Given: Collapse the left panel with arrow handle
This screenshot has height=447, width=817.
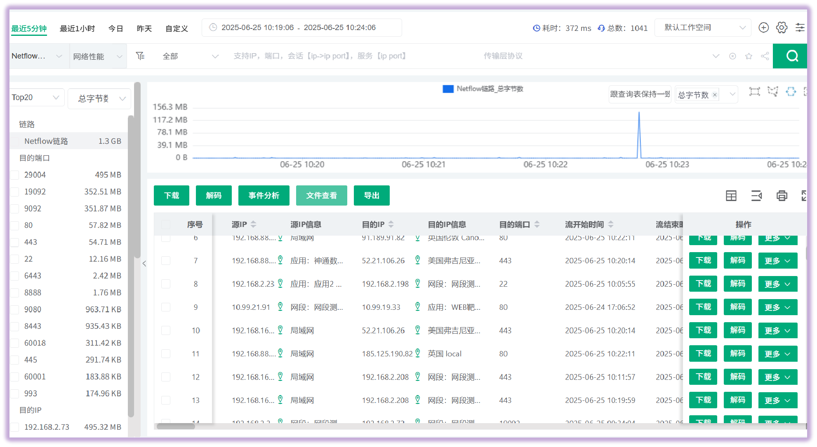Looking at the screenshot, I should click(144, 264).
